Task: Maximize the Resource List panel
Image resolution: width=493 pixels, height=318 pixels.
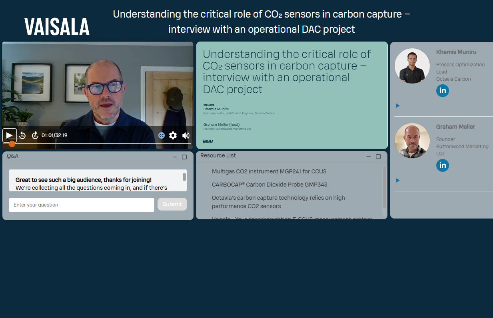Action: 378,157
